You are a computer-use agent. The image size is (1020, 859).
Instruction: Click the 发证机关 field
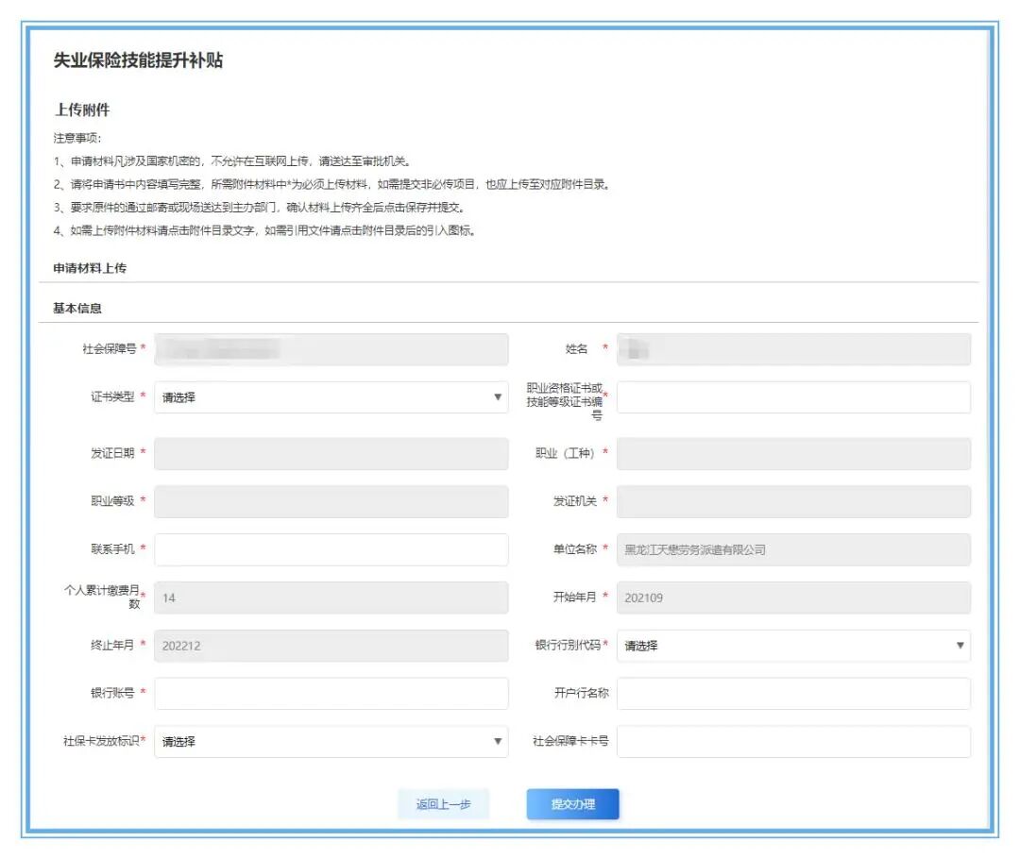(x=793, y=501)
